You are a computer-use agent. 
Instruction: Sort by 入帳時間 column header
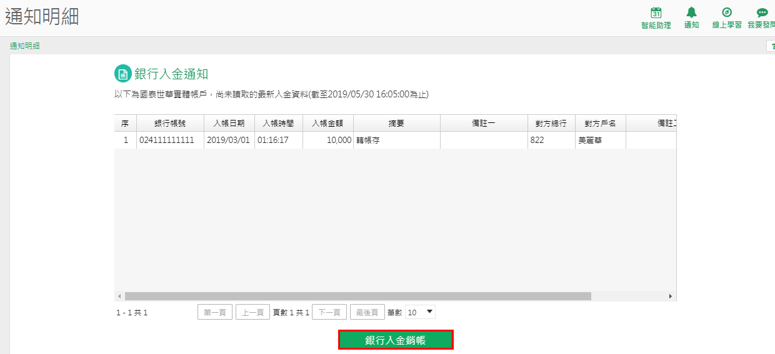[x=279, y=123]
